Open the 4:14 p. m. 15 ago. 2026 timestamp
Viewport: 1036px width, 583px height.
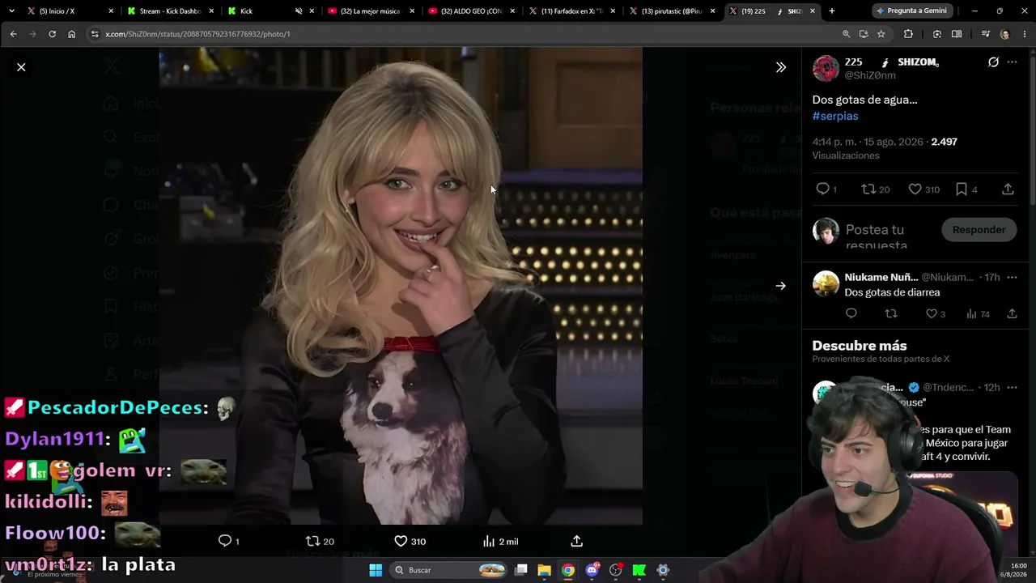tap(868, 142)
